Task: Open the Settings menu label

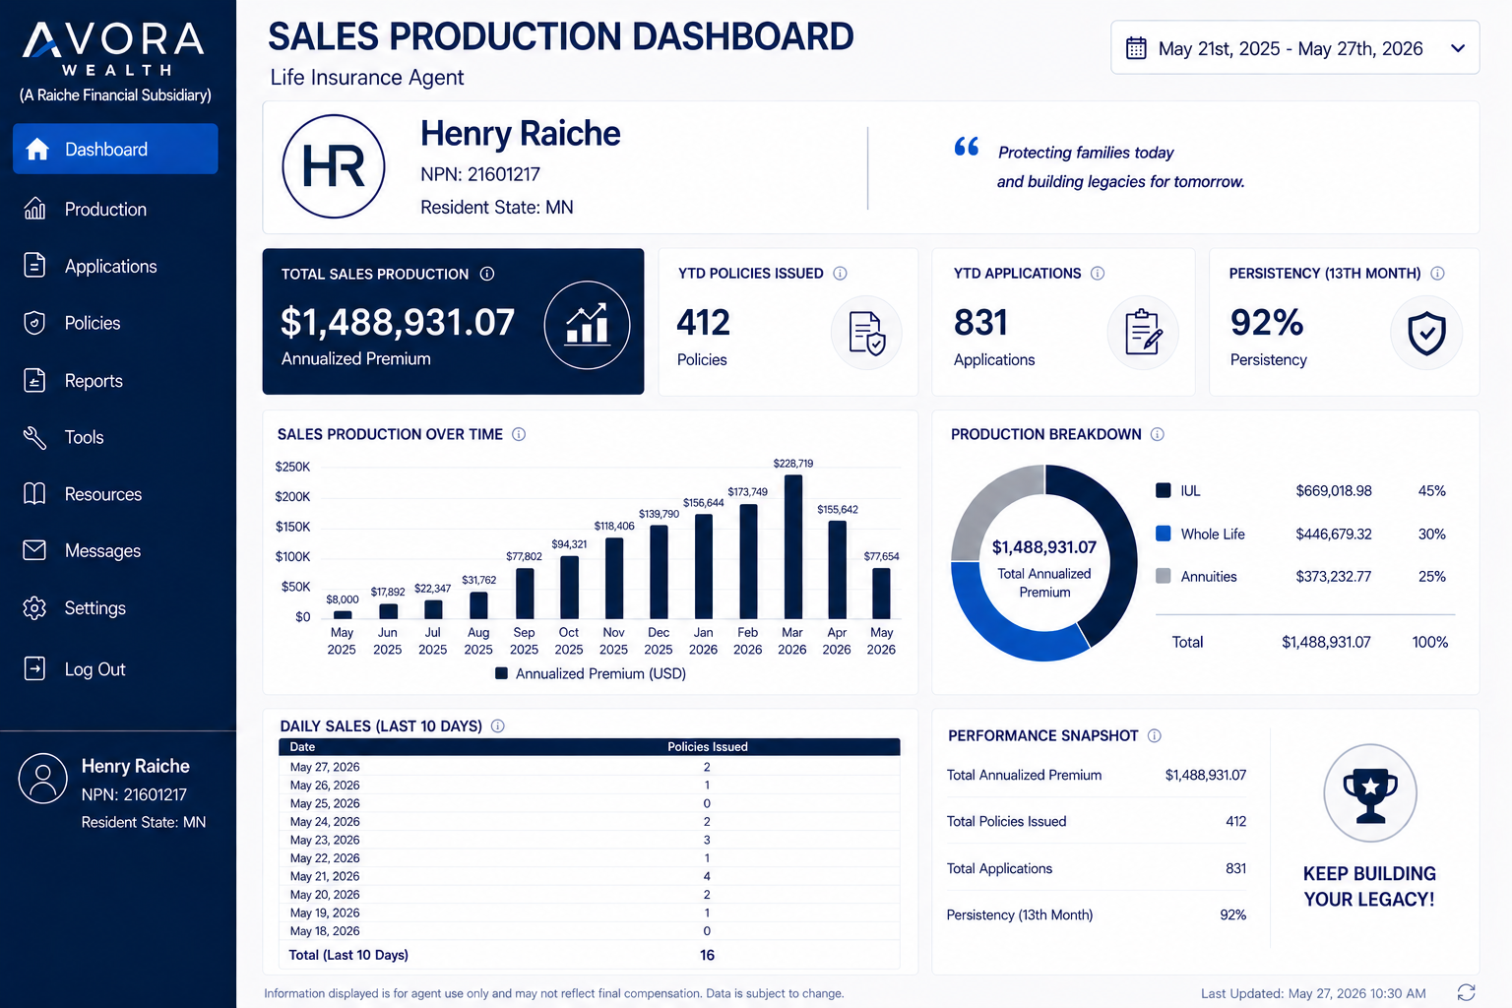Action: [94, 608]
